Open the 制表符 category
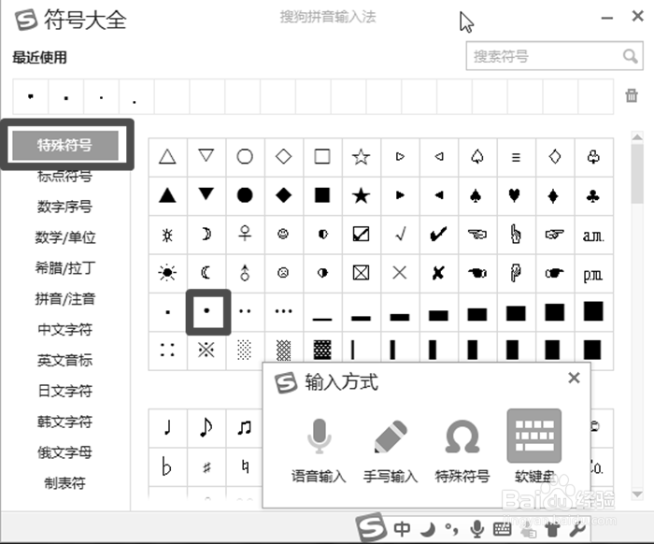The width and height of the screenshot is (654, 544). pyautogui.click(x=65, y=483)
